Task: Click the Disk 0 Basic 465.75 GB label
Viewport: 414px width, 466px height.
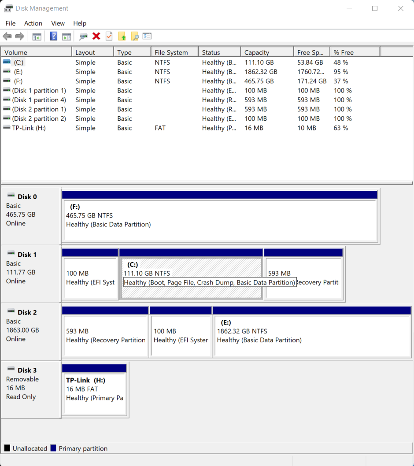Action: coord(31,216)
